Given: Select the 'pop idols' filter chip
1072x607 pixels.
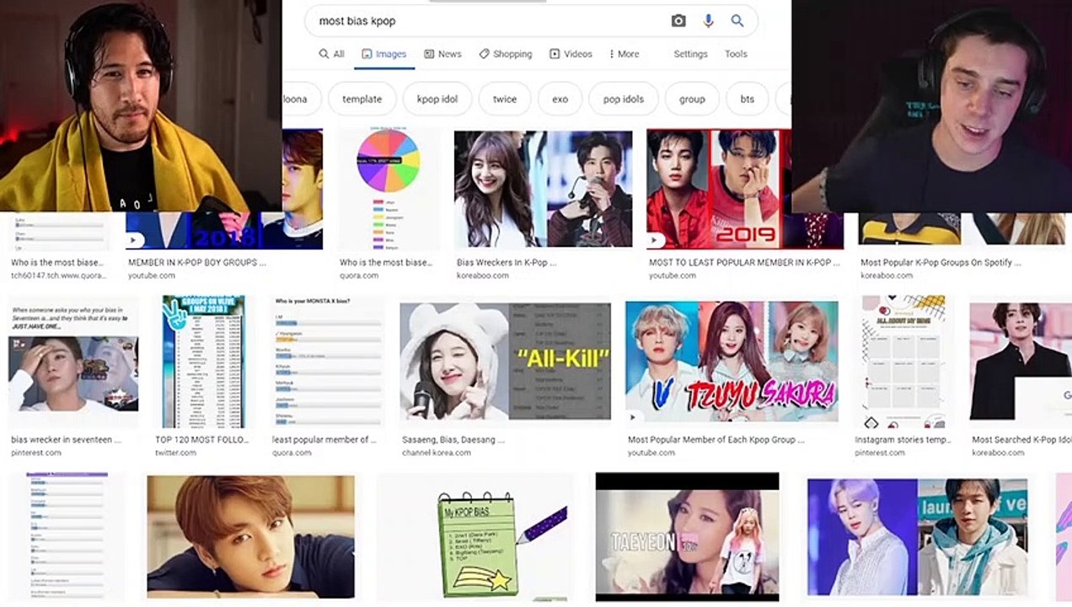Looking at the screenshot, I should pyautogui.click(x=624, y=99).
